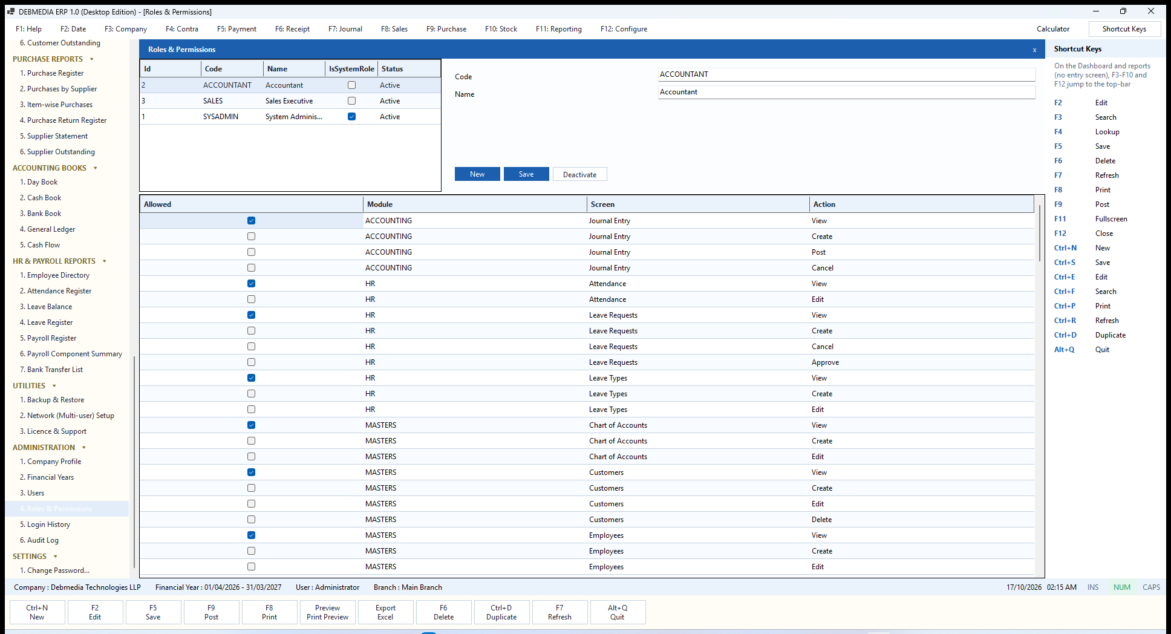The height and width of the screenshot is (634, 1171).
Task: Check Allowed for MASTERS Customers Delete
Action: point(251,520)
